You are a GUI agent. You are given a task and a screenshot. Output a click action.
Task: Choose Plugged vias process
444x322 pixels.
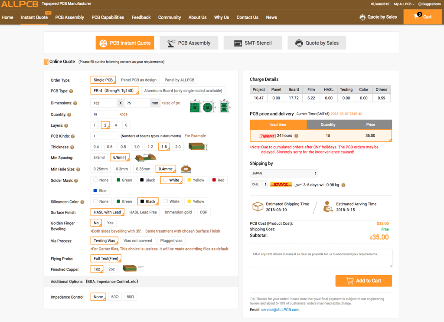tap(171, 241)
